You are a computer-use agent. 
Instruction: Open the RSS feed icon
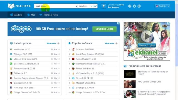click(x=139, y=6)
